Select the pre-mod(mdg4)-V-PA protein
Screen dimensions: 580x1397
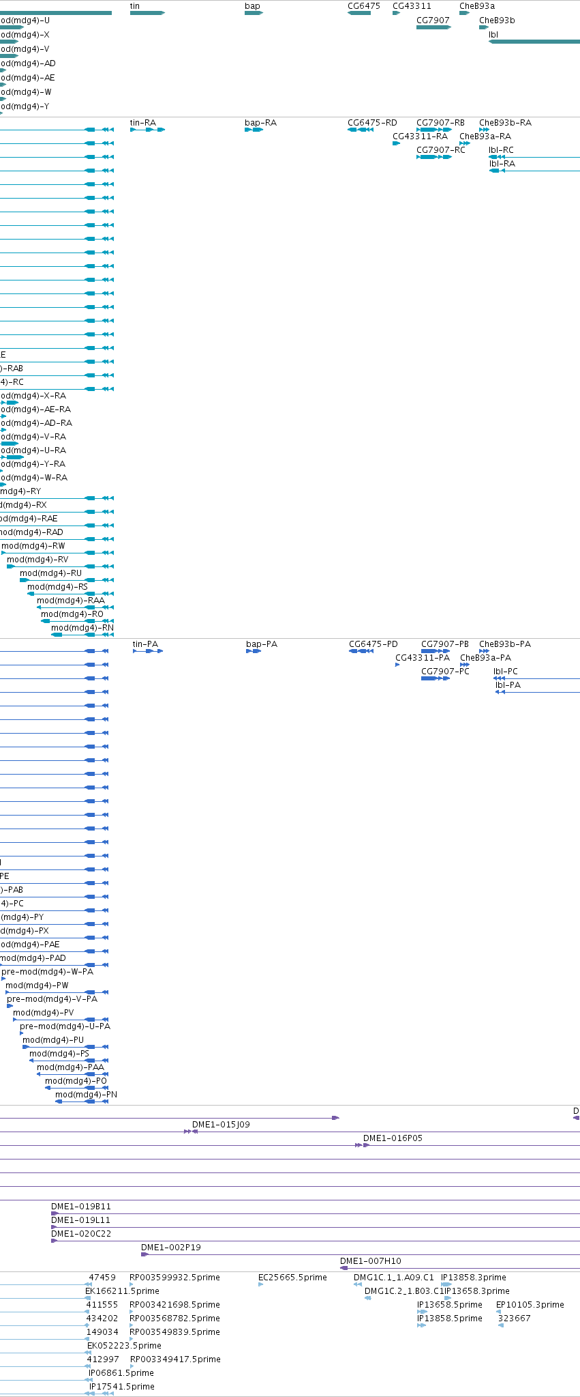pos(10,1006)
